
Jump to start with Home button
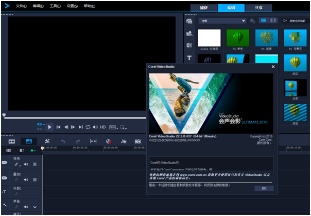point(58,127)
